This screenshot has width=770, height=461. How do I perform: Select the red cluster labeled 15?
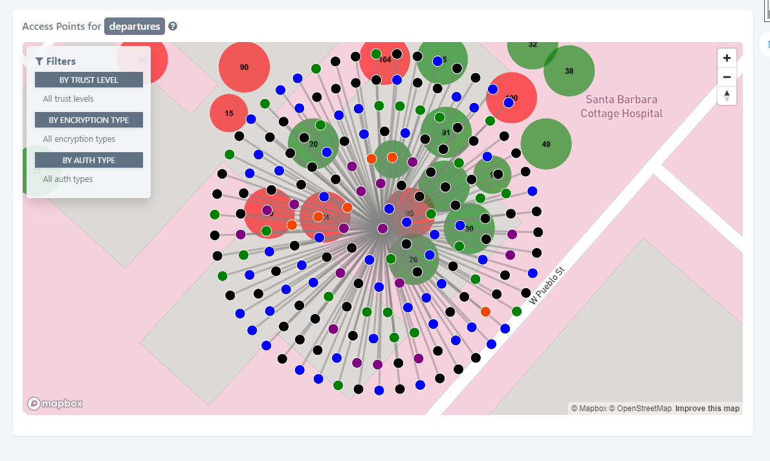point(229,113)
